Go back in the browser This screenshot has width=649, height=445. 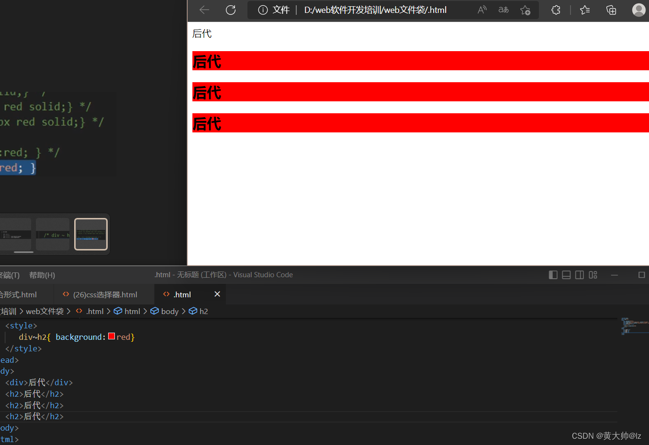tap(204, 10)
